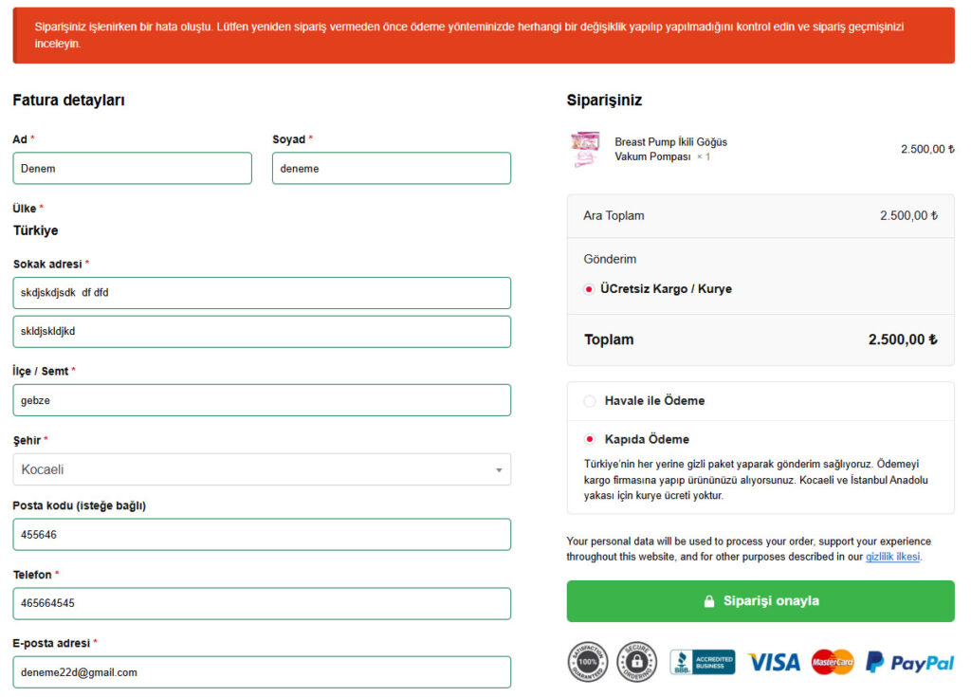Click the Soyad field containing deneme
This screenshot has height=697, width=971.
[391, 168]
